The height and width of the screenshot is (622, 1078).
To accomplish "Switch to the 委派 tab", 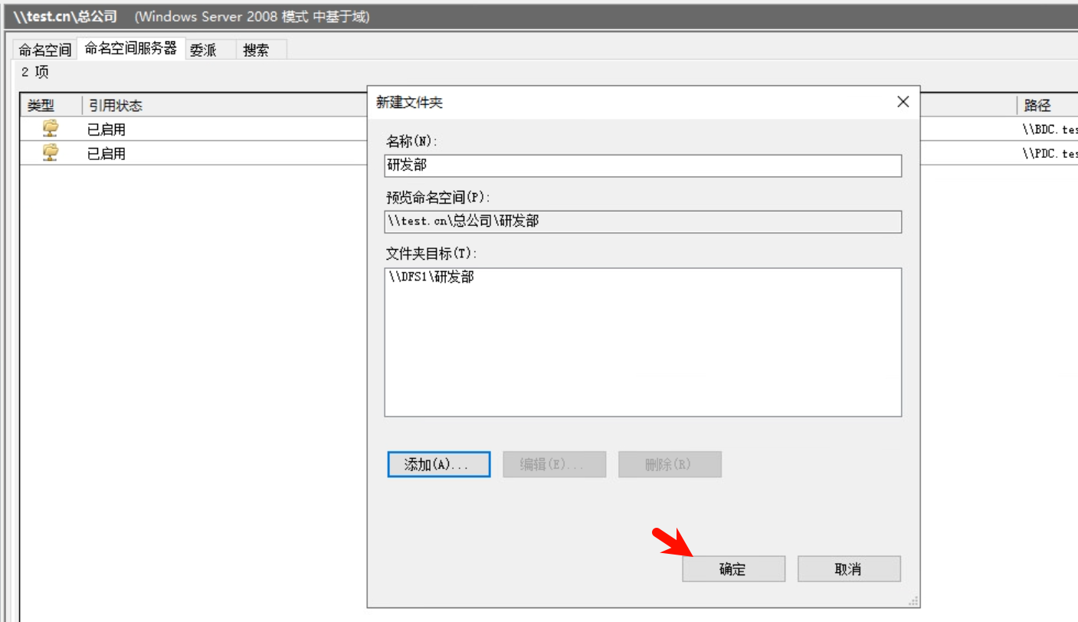I will [205, 48].
